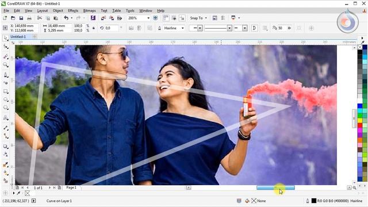Open the start arrowhead dropdown
Viewport: 368px width, 207px height.
click(x=200, y=28)
